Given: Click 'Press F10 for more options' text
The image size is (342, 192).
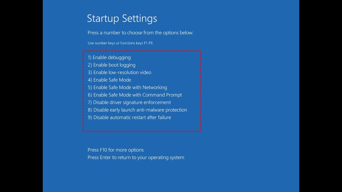Looking at the screenshot, I should coord(116,150).
